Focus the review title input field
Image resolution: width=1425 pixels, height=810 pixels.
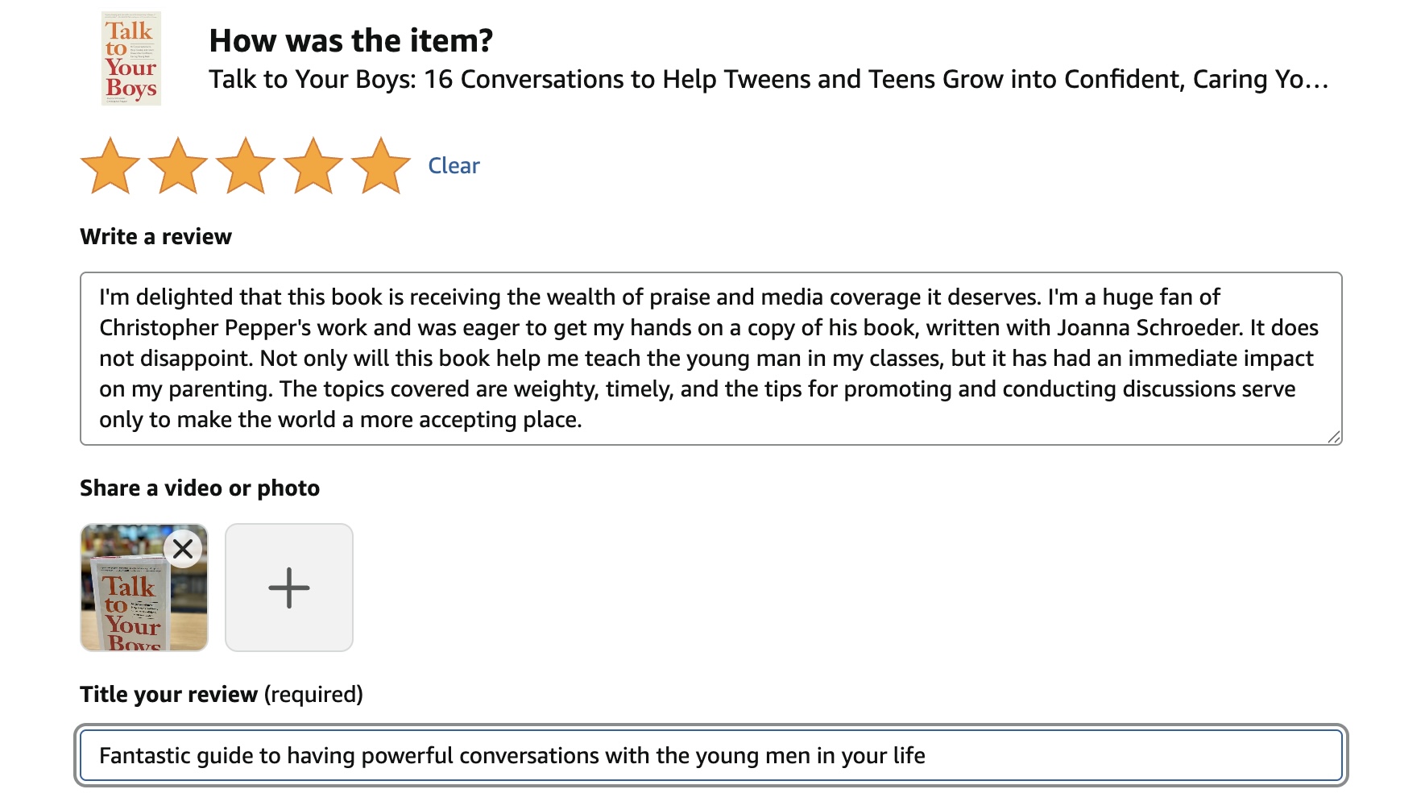click(1128, 756)
